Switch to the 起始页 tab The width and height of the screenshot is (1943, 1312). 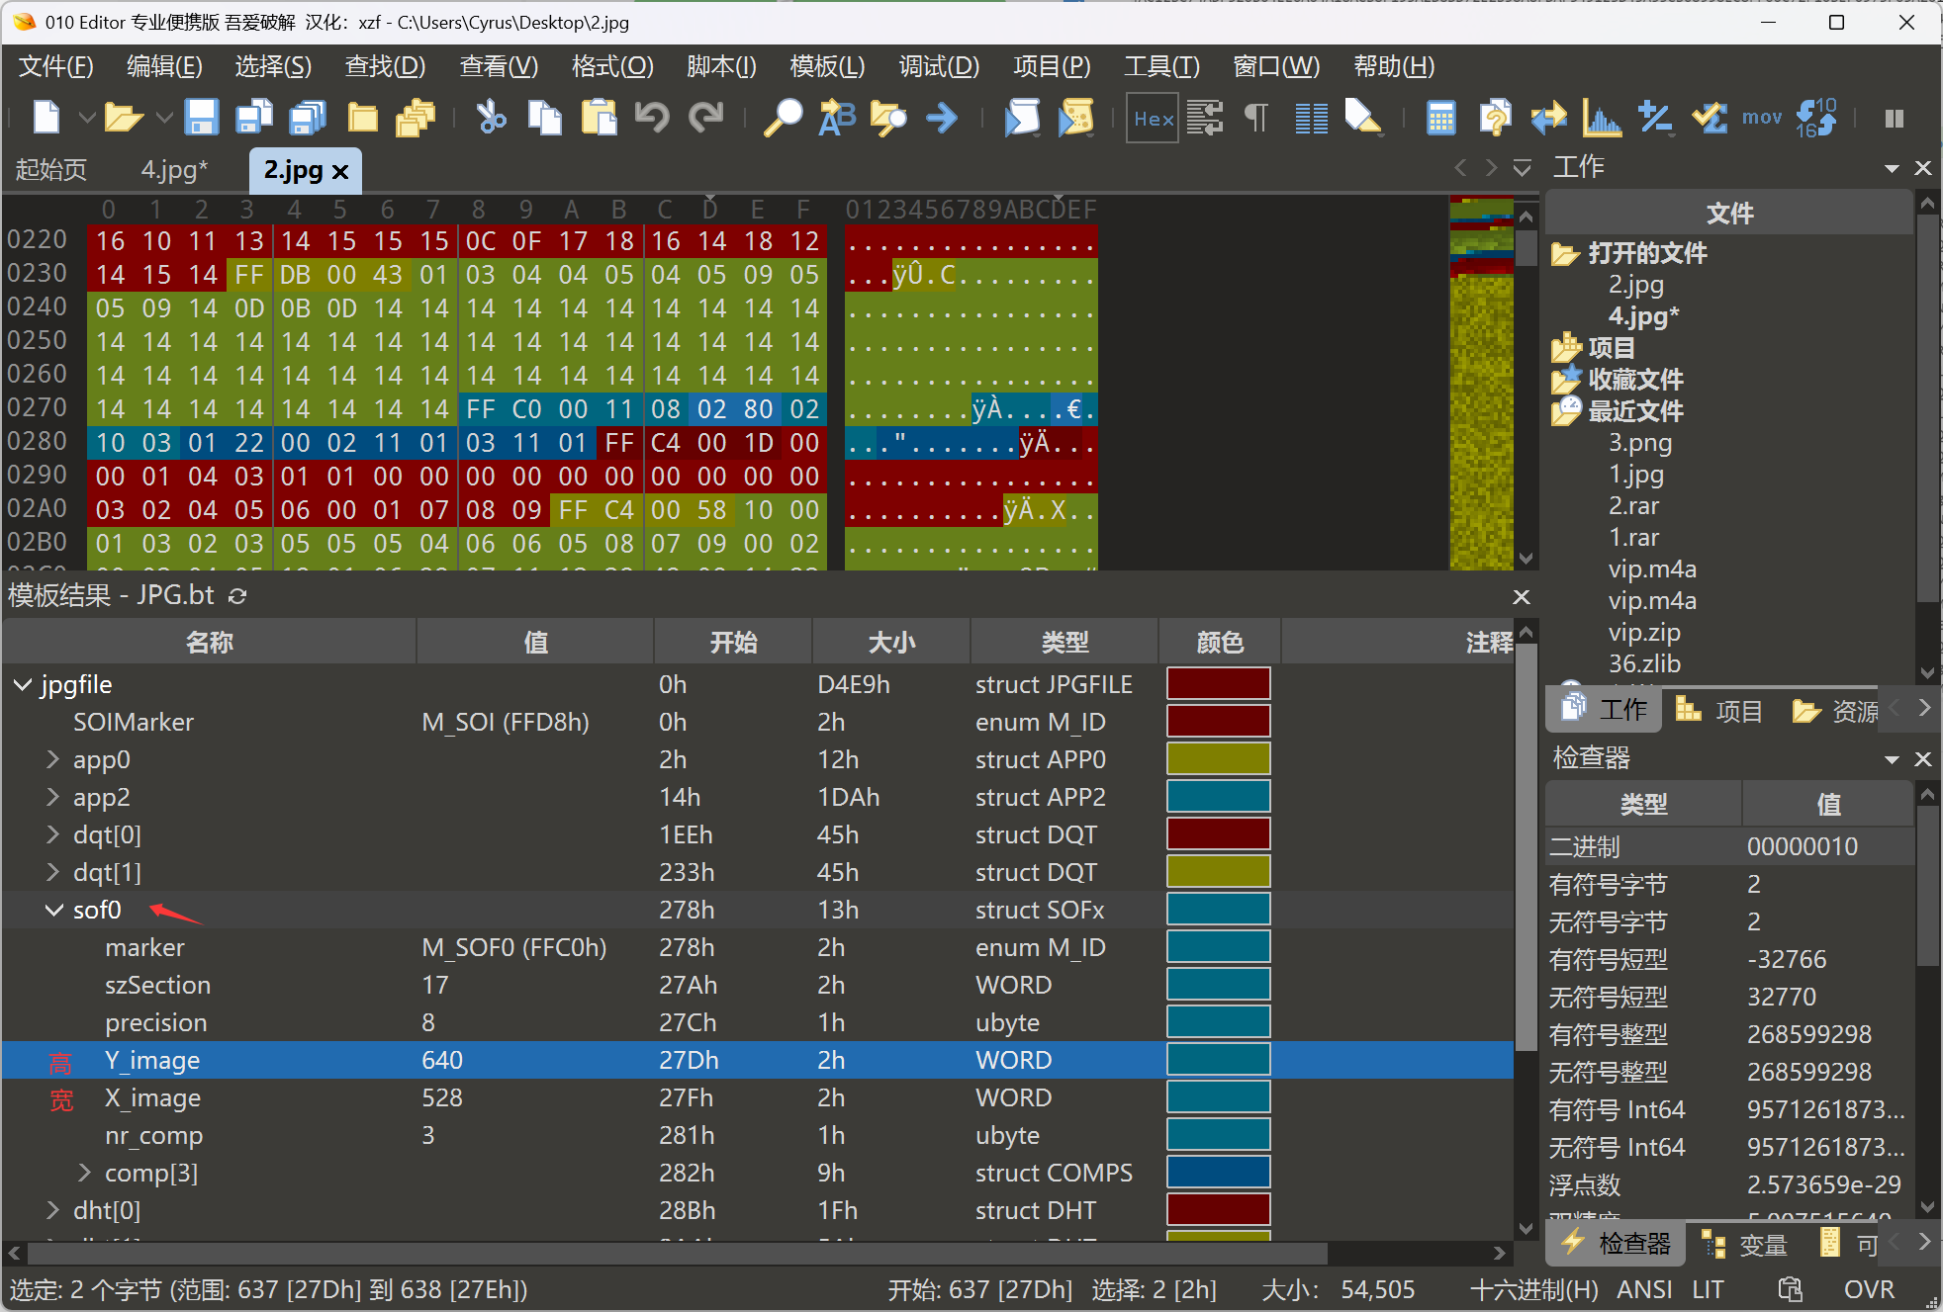[51, 170]
